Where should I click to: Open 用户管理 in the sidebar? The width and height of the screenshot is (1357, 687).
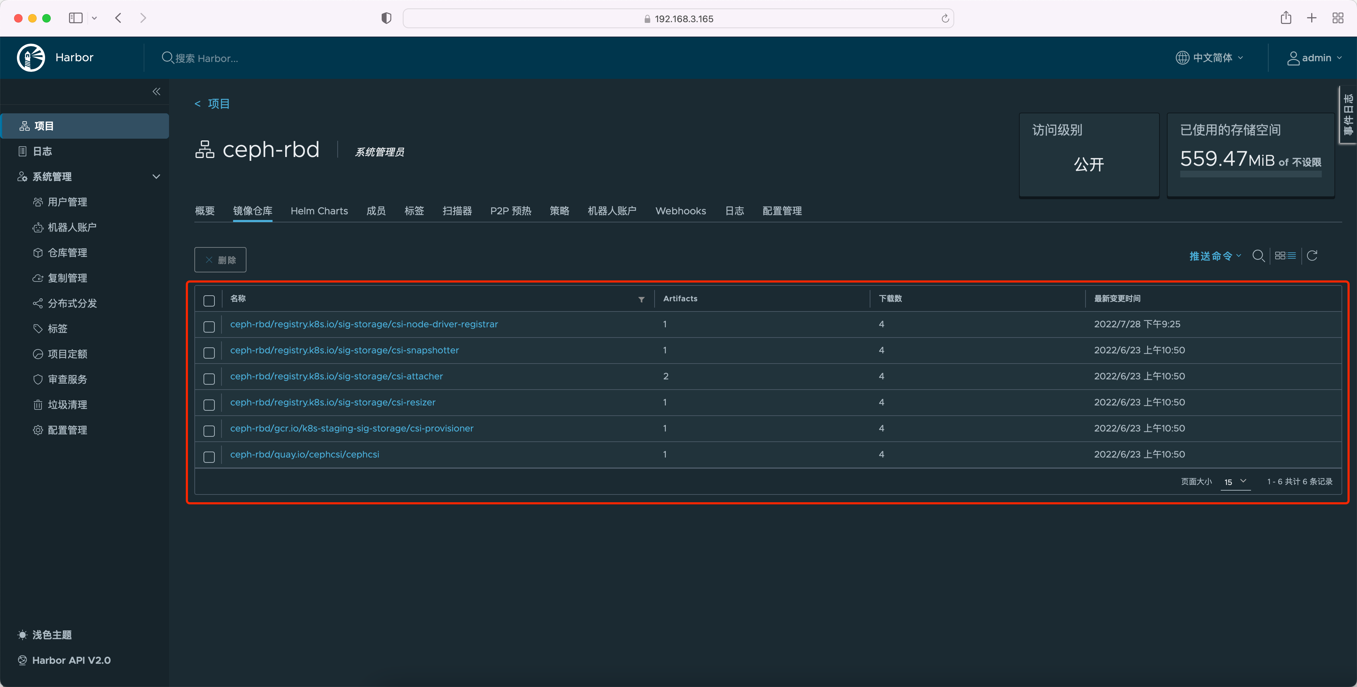pos(68,202)
